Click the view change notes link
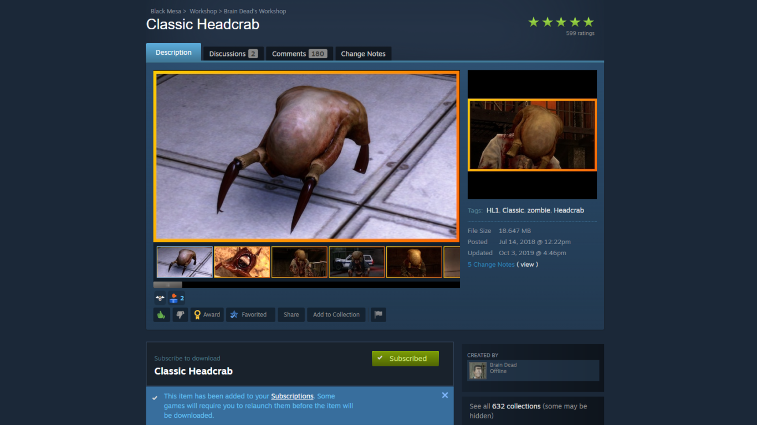757x425 pixels. pyautogui.click(x=528, y=265)
